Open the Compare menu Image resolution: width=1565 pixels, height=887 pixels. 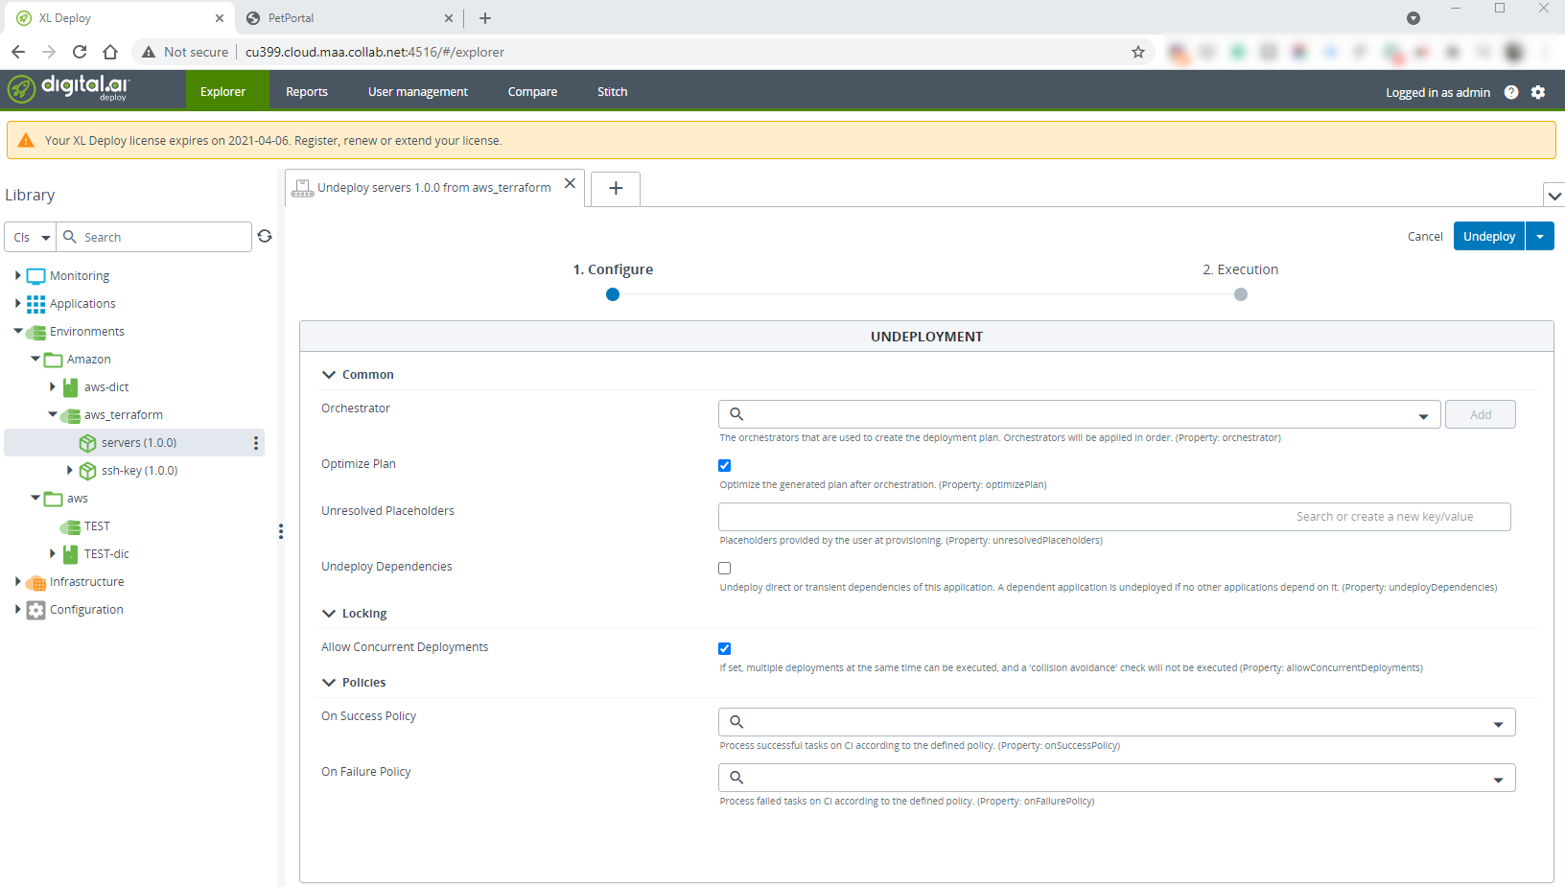coord(532,92)
